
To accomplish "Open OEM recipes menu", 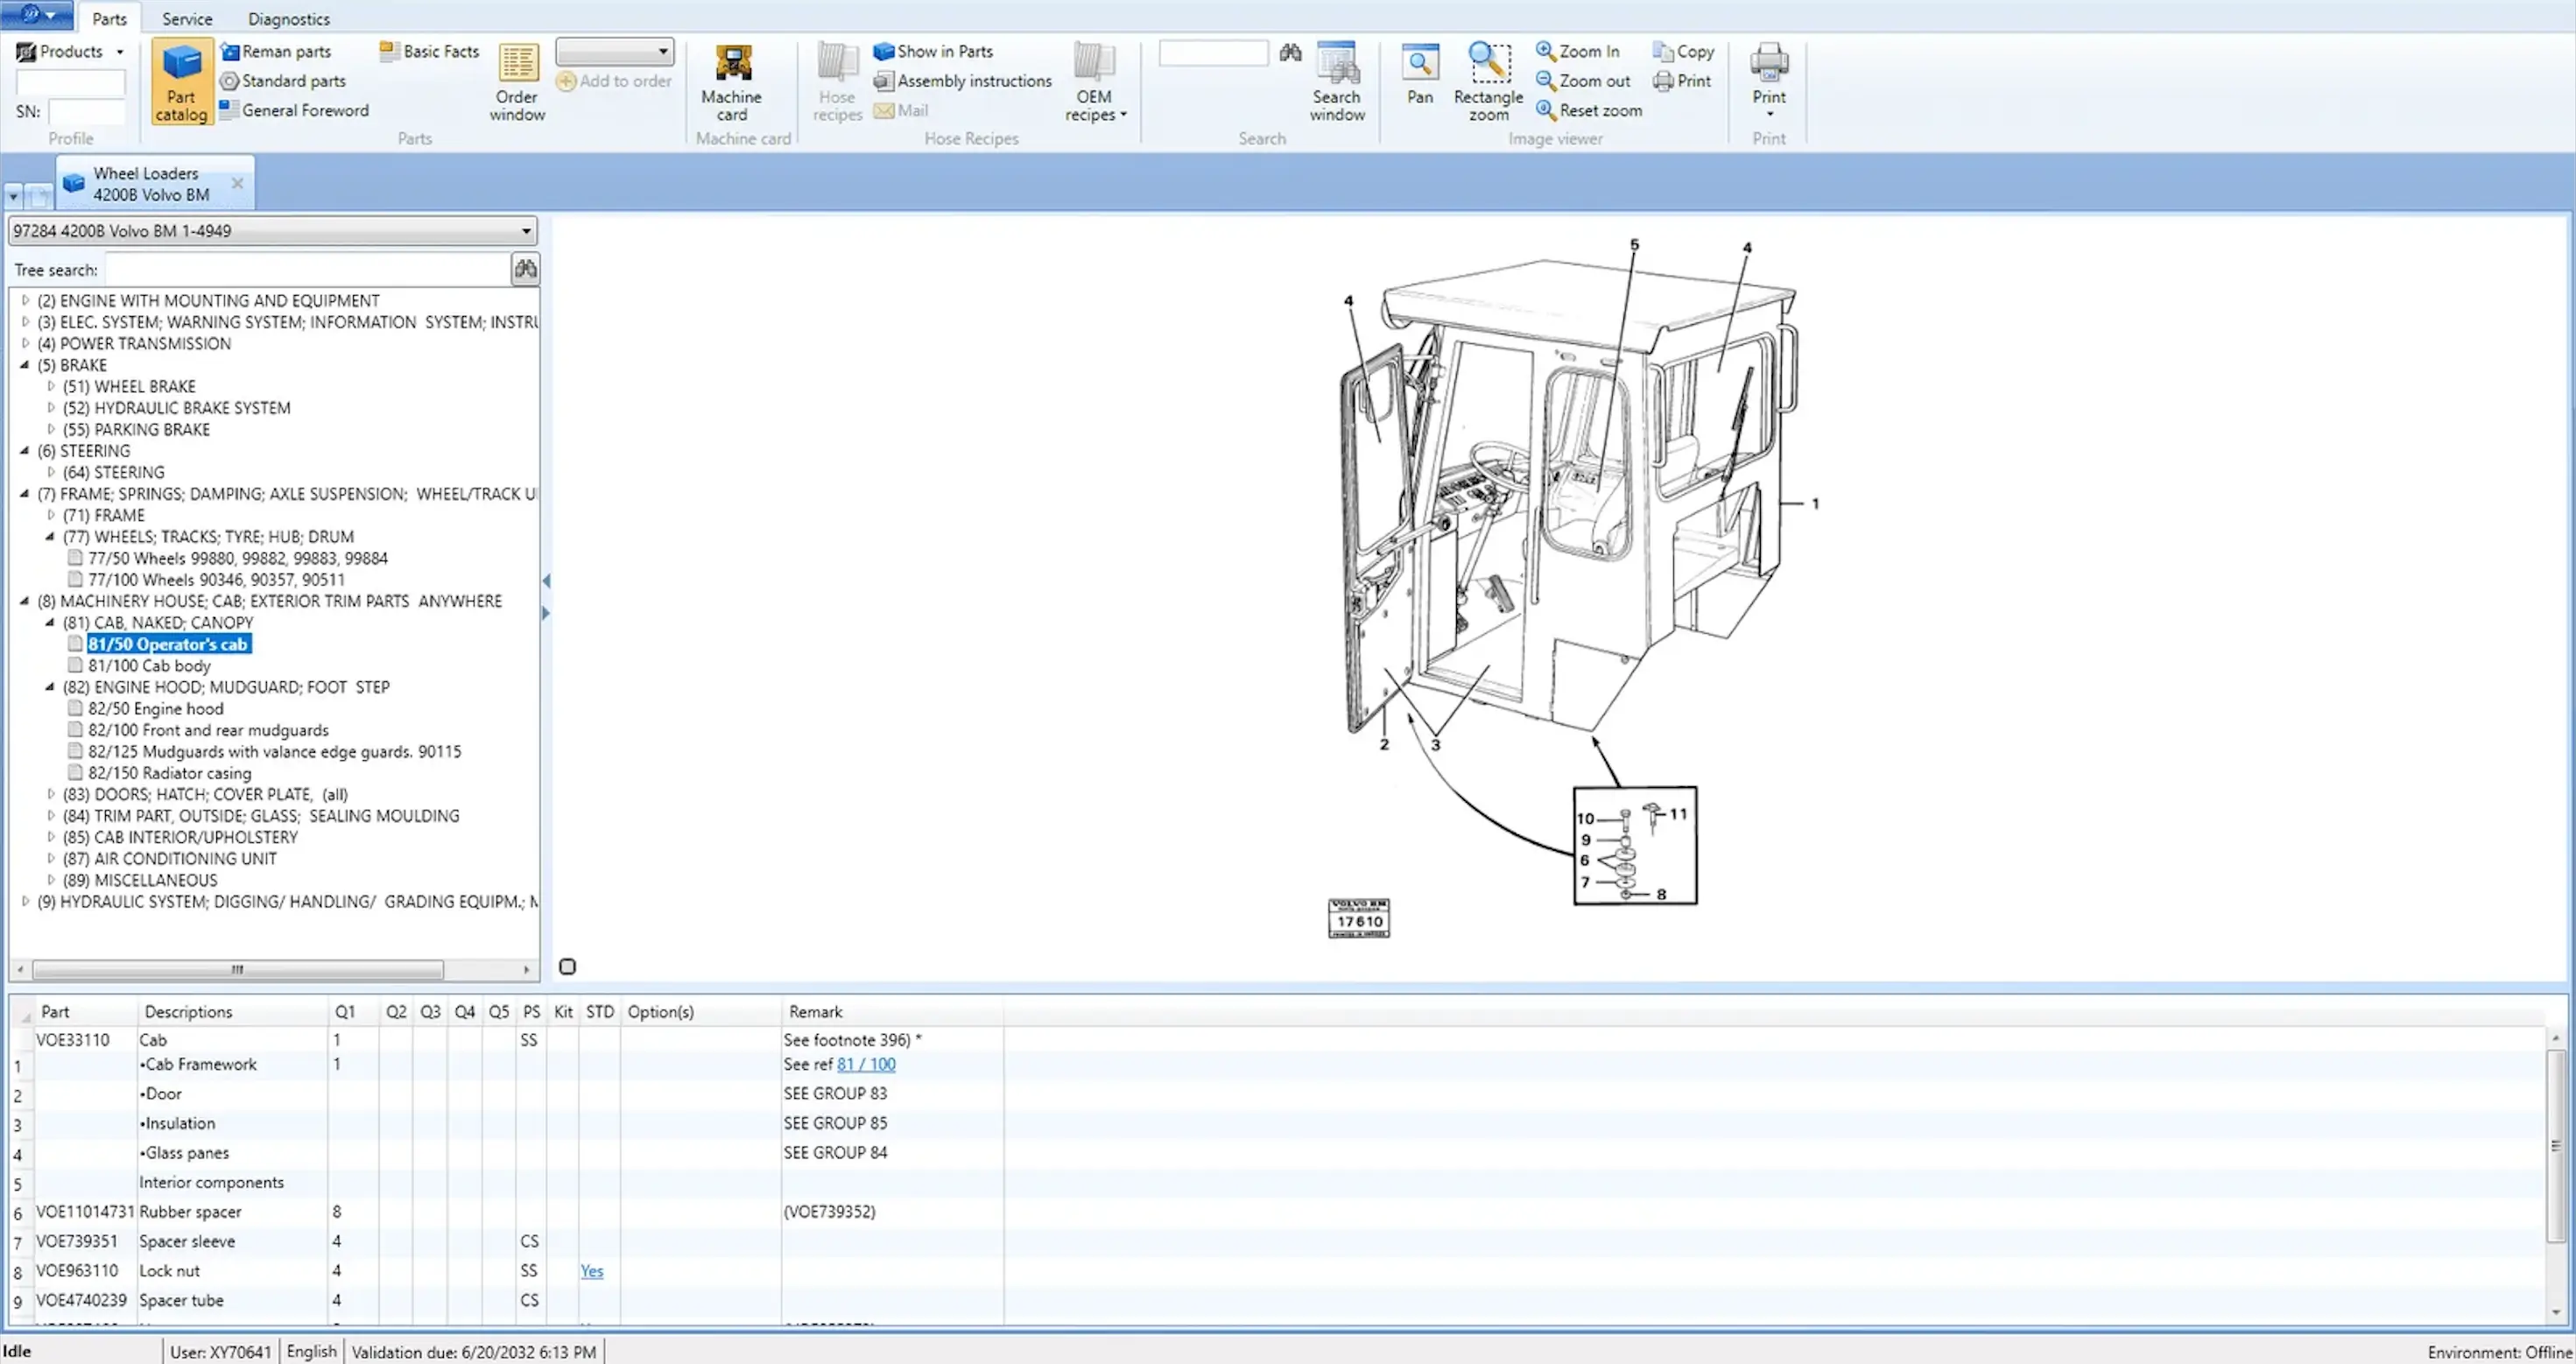I will tap(1094, 82).
